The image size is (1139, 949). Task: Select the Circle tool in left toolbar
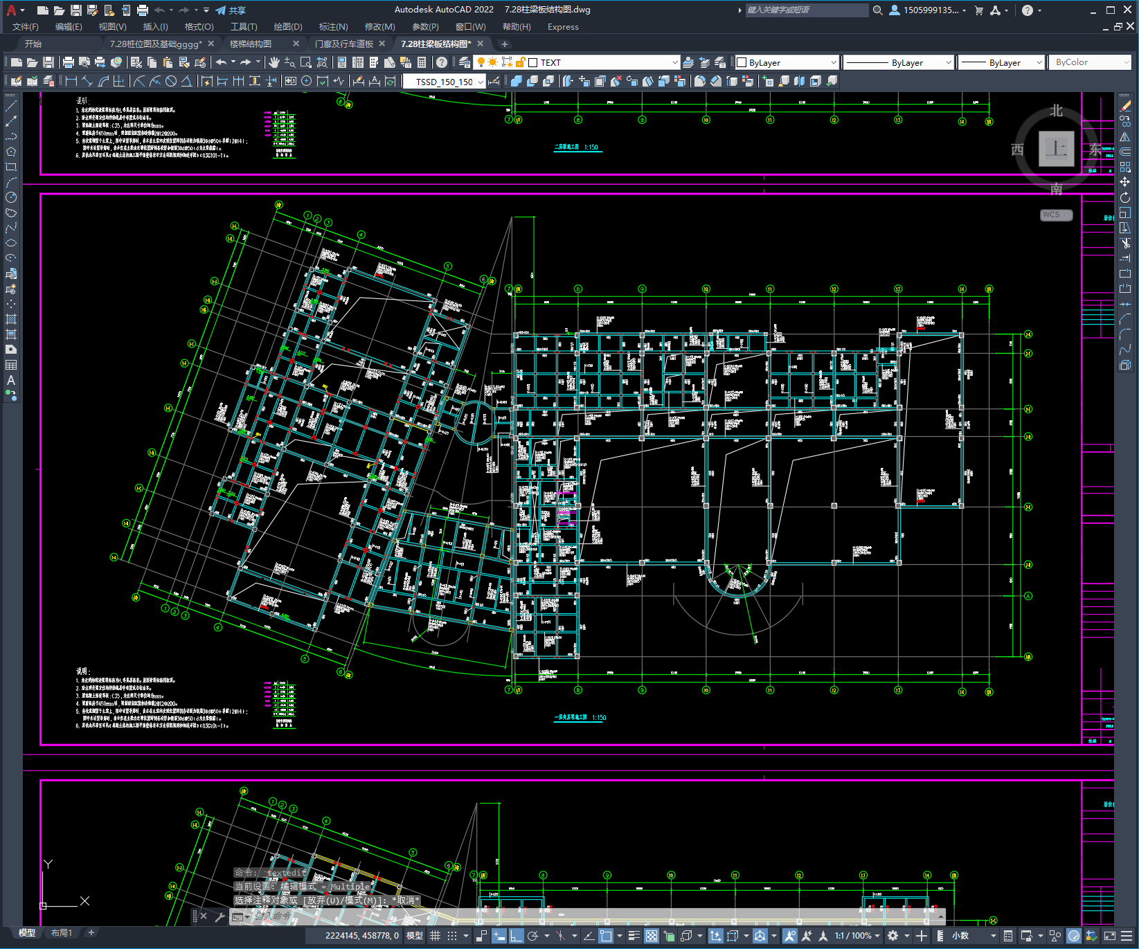(x=11, y=197)
